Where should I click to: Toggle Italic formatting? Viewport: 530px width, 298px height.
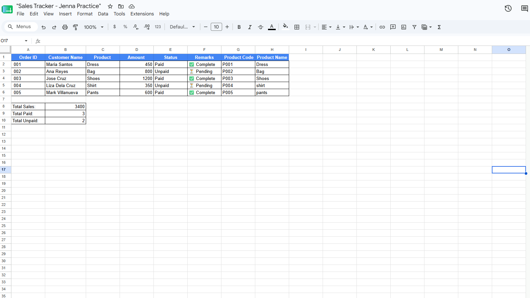click(x=250, y=27)
